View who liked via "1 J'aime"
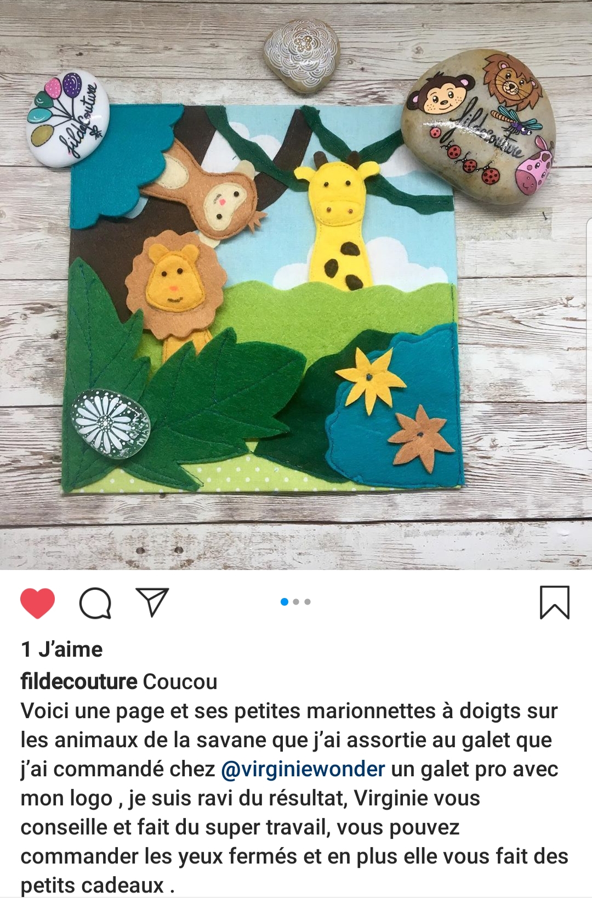The image size is (592, 903). 62,650
